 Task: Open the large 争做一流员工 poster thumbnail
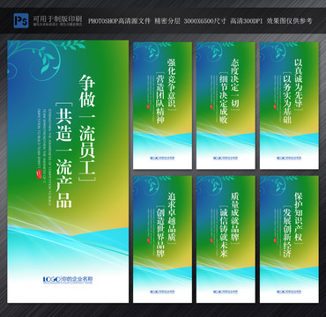(68, 172)
